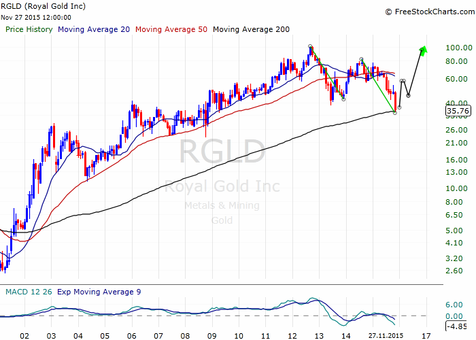Click the 26.00 price axis label
476x340 pixels.
click(x=456, y=130)
